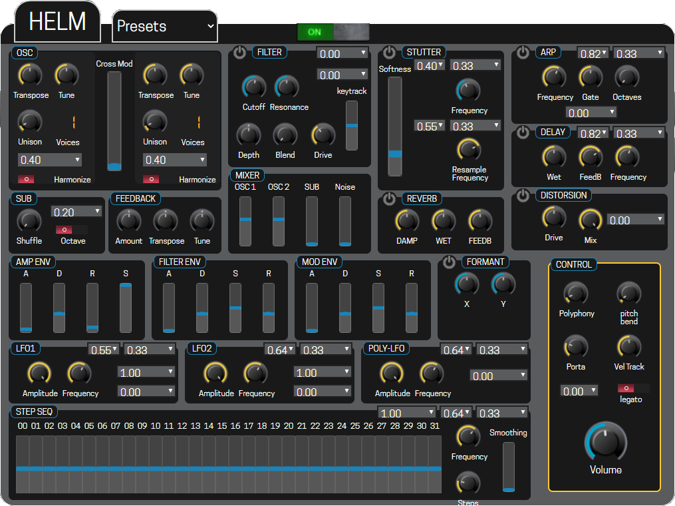Click the Formant X knob
Image resolution: width=675 pixels, height=506 pixels.
point(467,284)
